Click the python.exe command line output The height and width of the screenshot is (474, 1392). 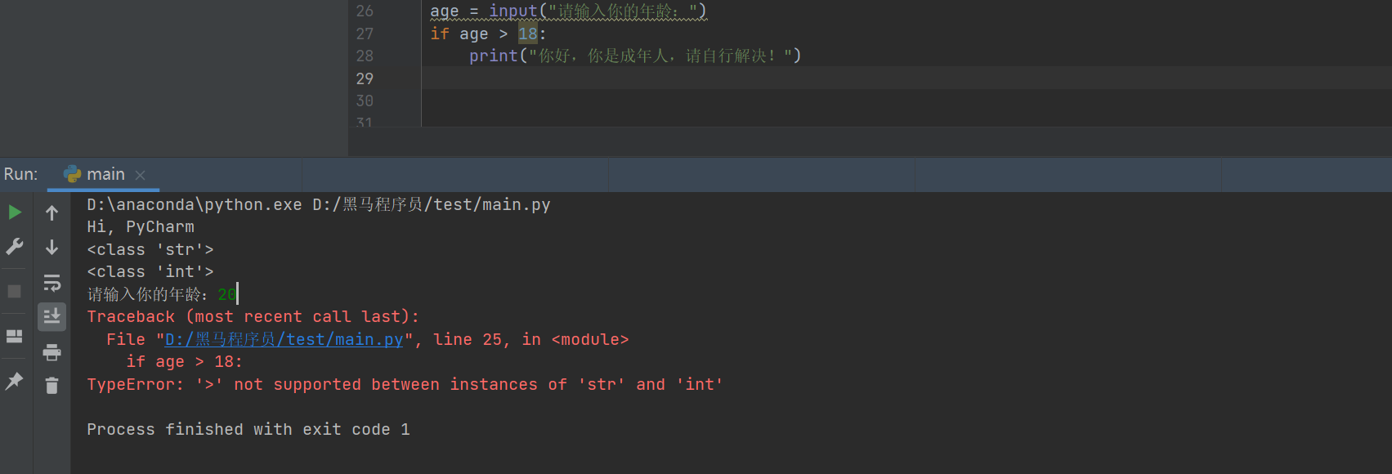coord(319,204)
